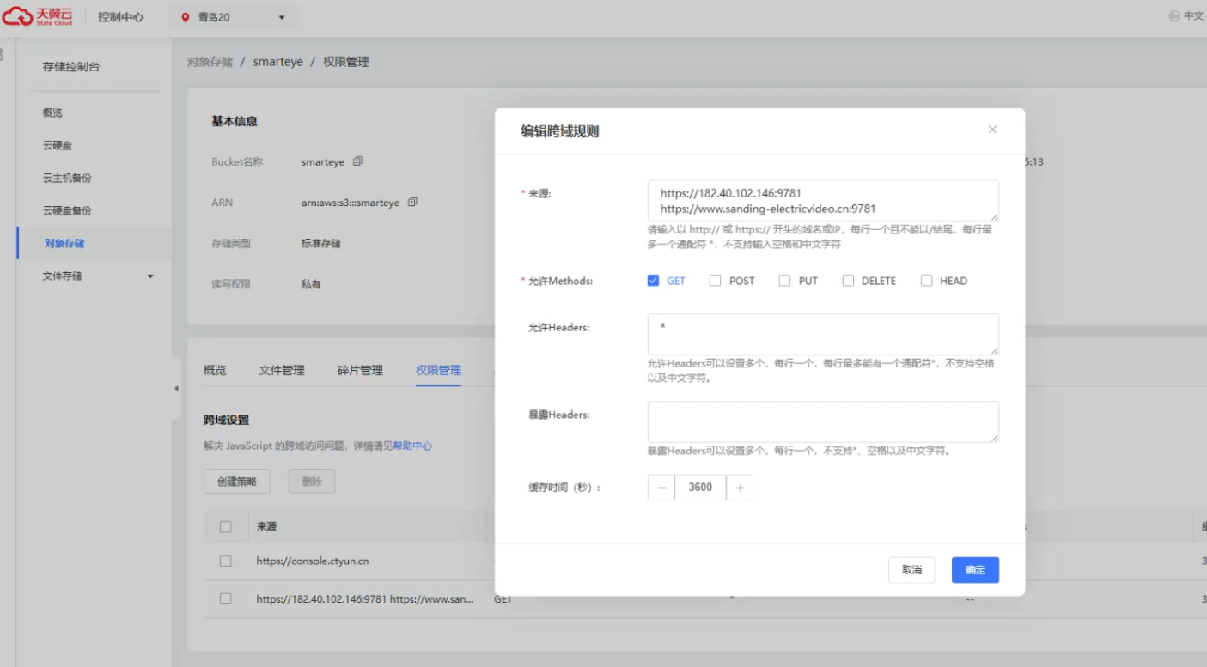Close the 编辑跨域规则 dialog
Image resolution: width=1207 pixels, height=667 pixels.
(x=992, y=129)
